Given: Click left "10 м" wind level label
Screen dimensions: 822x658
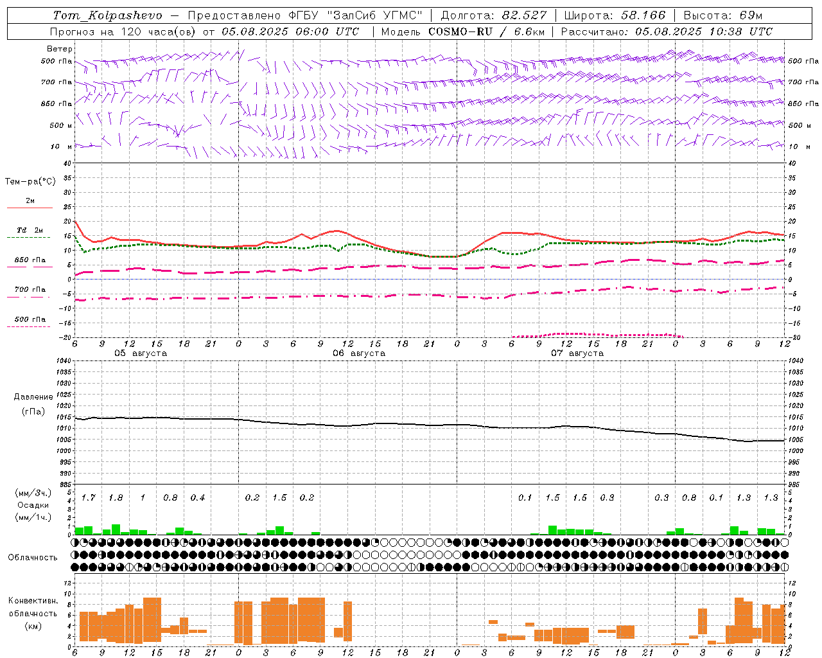Looking at the screenshot, I should 61,147.
